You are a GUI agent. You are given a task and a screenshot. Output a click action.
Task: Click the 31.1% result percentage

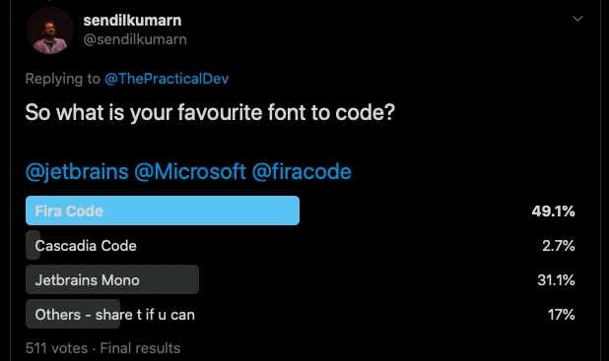556,280
